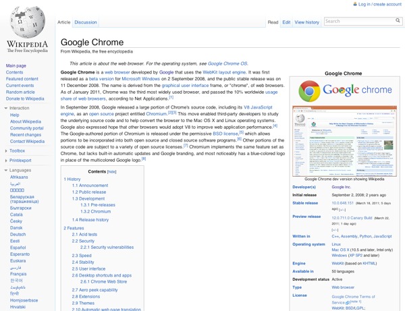Open About Wikipedia link

(x=26, y=121)
